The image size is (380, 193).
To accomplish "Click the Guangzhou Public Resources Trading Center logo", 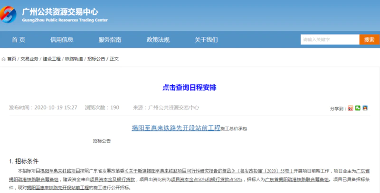I will point(10,15).
